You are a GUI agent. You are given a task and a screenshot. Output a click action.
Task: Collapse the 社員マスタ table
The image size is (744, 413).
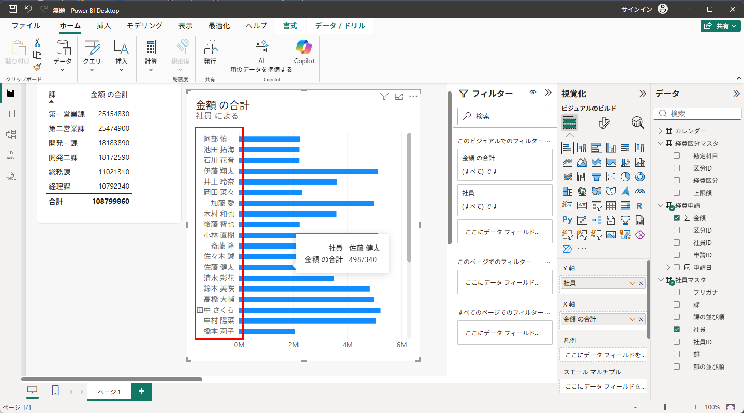pos(661,280)
